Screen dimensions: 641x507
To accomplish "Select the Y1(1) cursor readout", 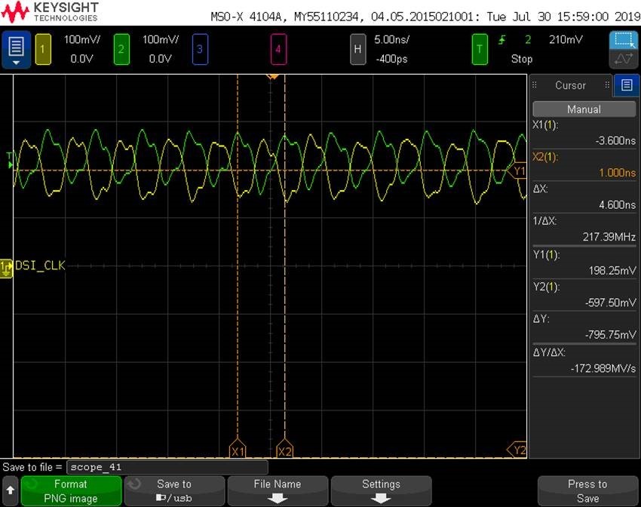I will coord(584,263).
